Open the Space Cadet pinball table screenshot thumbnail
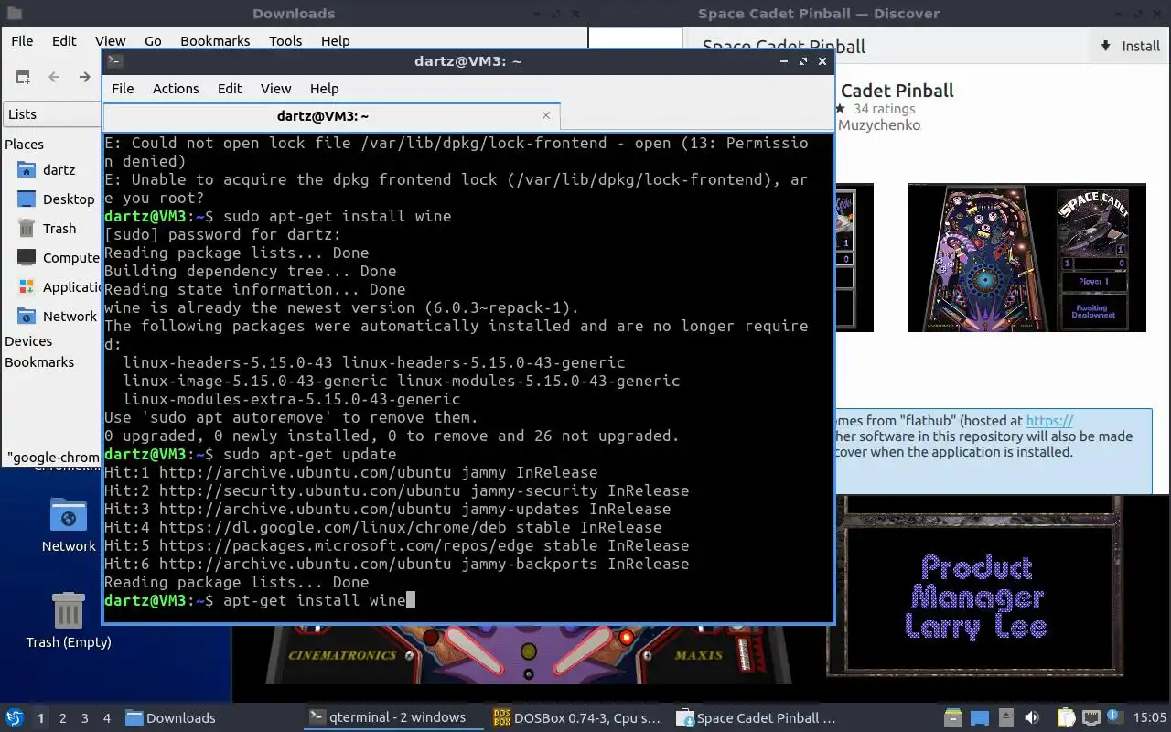The width and height of the screenshot is (1171, 732). click(x=1026, y=257)
